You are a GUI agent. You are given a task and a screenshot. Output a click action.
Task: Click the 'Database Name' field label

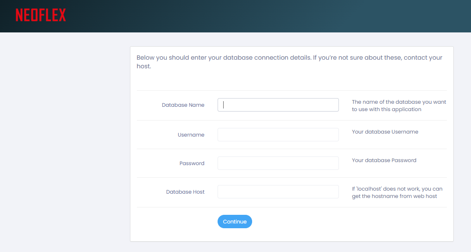[x=183, y=105]
